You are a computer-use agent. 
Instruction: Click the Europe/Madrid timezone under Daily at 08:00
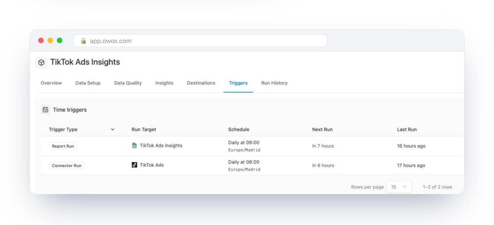(x=244, y=169)
